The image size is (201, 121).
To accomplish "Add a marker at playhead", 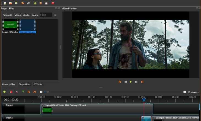I will coord(23,91).
